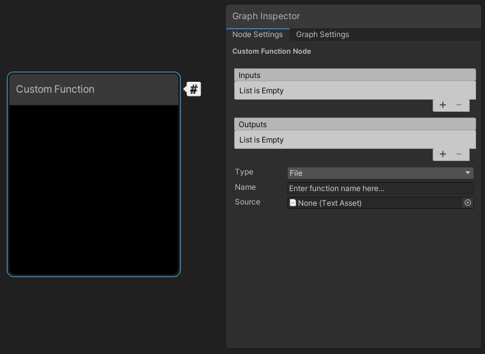Click the Type dropdown arrow
The image size is (485, 354).
click(x=468, y=173)
